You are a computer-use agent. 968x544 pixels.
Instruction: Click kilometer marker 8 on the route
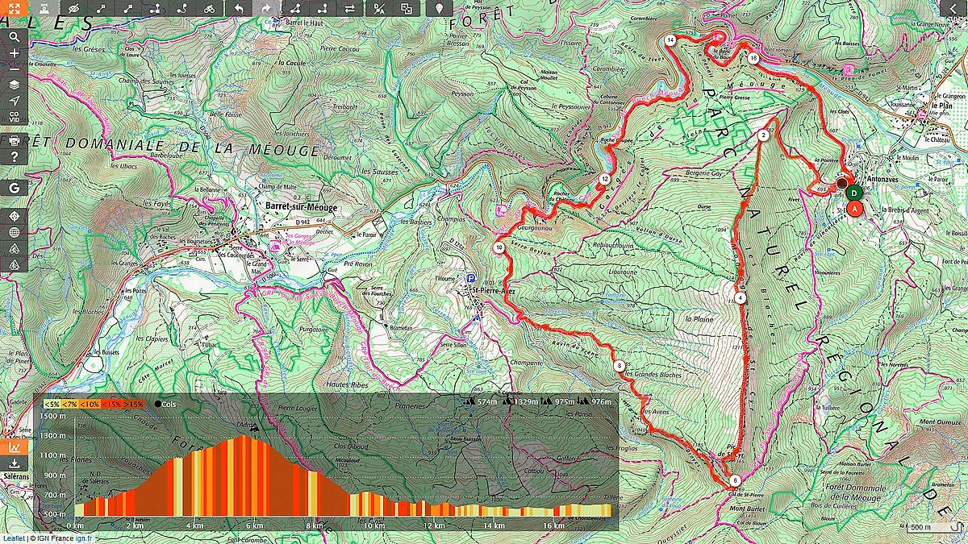pyautogui.click(x=620, y=366)
